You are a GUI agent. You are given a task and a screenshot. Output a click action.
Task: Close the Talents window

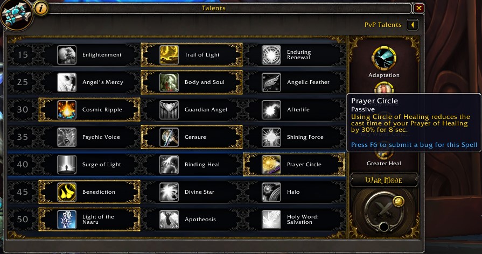tap(418, 8)
